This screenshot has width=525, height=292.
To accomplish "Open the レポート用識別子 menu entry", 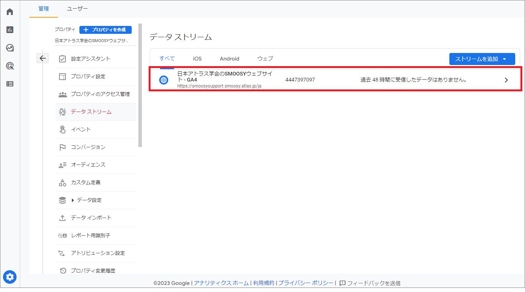I will [90, 236].
